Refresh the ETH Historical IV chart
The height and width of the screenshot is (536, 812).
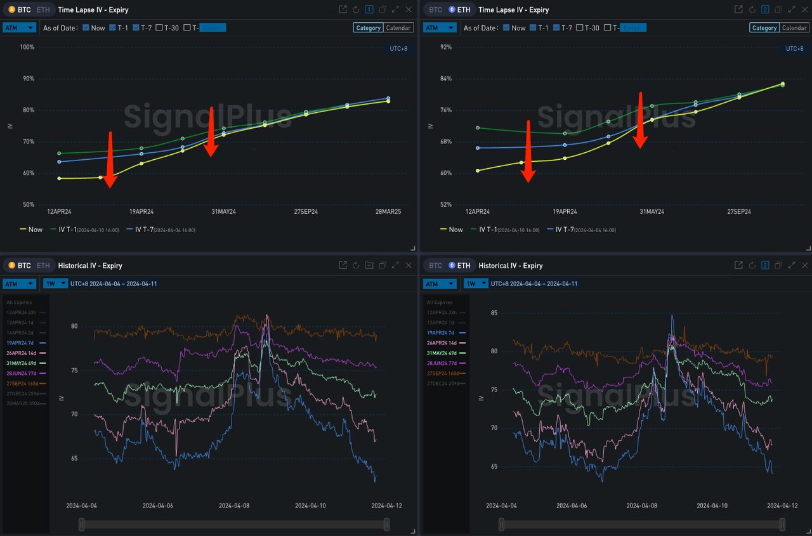coord(752,265)
